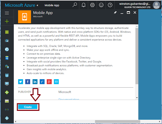Click the feedback smiley icon

tap(101, 5)
